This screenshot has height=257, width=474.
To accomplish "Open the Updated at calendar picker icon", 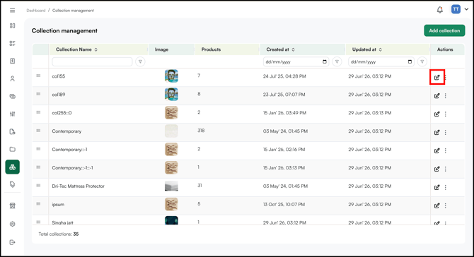I will pos(410,61).
